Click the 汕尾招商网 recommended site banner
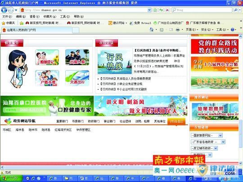The image size is (243, 182). [x=215, y=111]
